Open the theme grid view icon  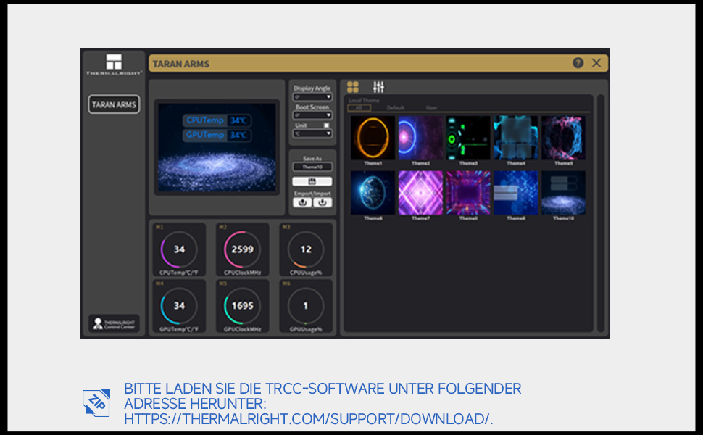[353, 86]
